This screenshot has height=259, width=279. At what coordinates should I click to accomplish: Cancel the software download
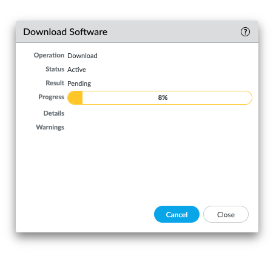tap(176, 214)
